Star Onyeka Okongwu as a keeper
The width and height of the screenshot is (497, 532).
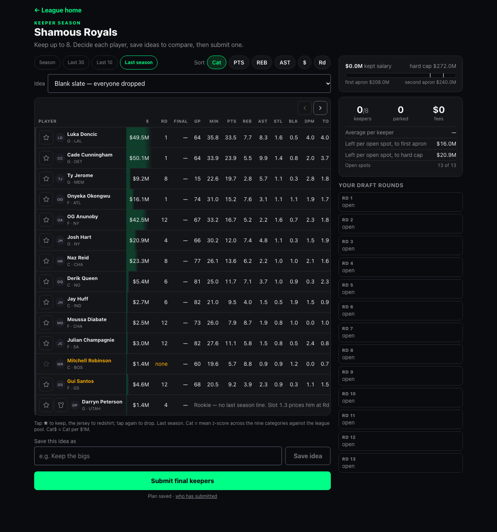[46, 199]
